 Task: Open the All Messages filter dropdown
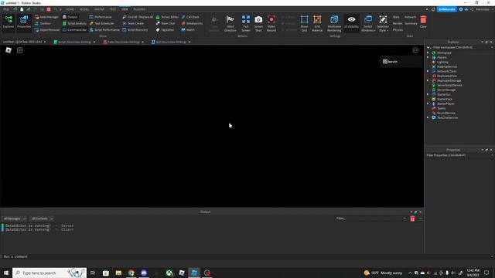pos(15,219)
